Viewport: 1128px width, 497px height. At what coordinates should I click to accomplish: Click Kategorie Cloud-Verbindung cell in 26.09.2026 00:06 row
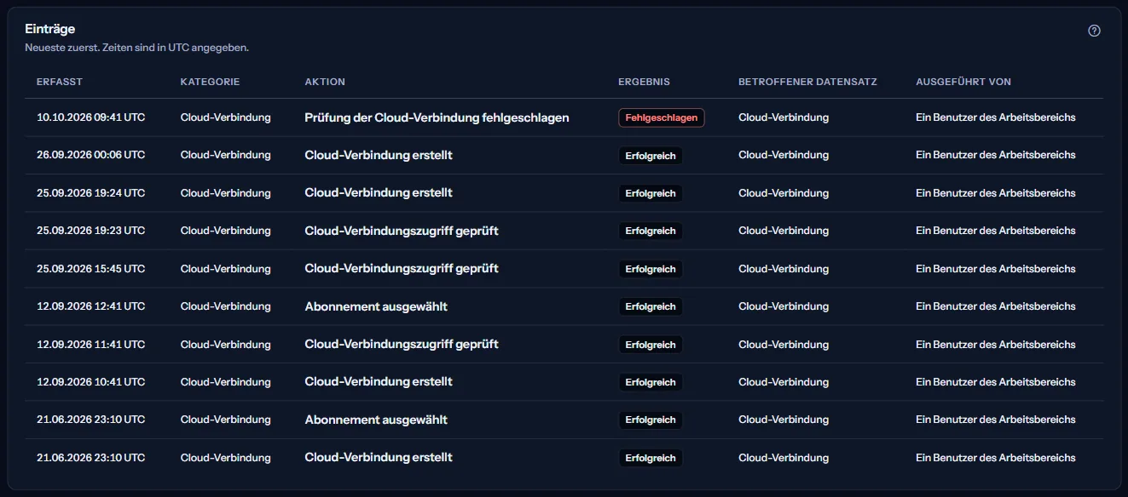coord(226,155)
